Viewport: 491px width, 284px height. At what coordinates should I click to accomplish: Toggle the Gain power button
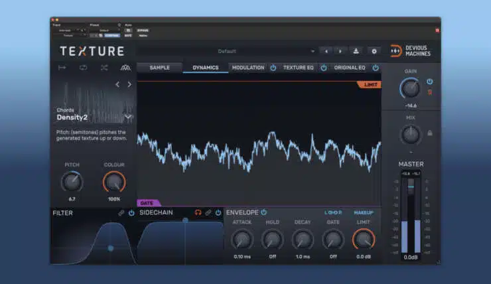click(x=430, y=82)
